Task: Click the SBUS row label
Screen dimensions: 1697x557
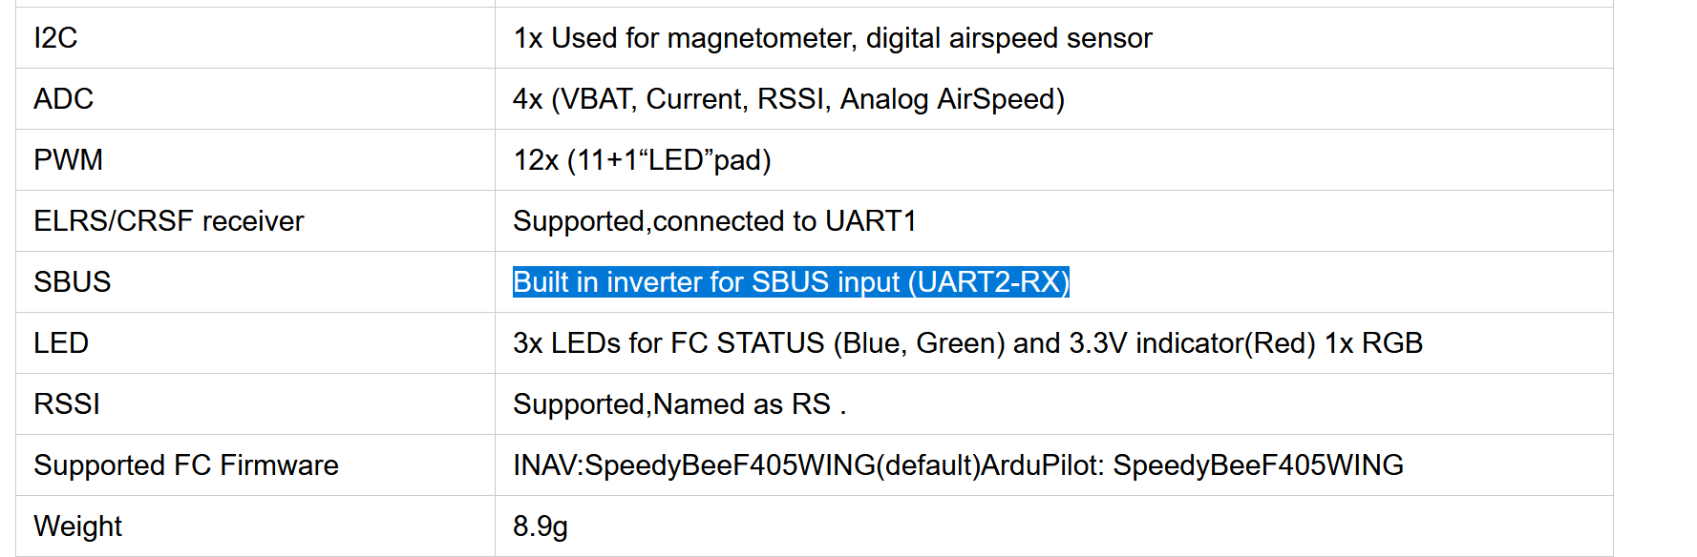Action: coord(73,282)
